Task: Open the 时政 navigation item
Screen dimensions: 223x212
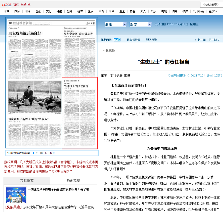Action: tap(7, 11)
